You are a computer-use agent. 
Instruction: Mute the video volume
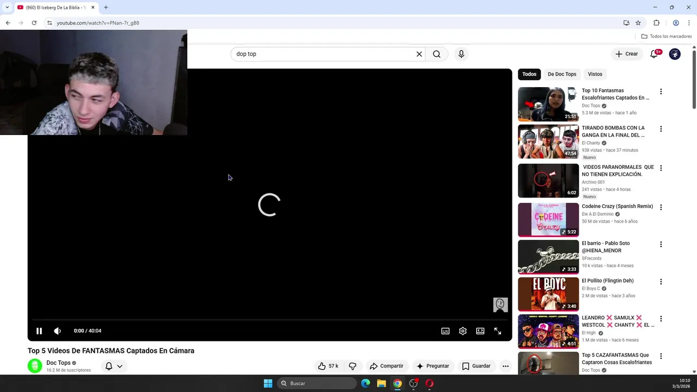click(x=57, y=331)
